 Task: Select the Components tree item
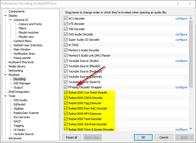[16, 11]
